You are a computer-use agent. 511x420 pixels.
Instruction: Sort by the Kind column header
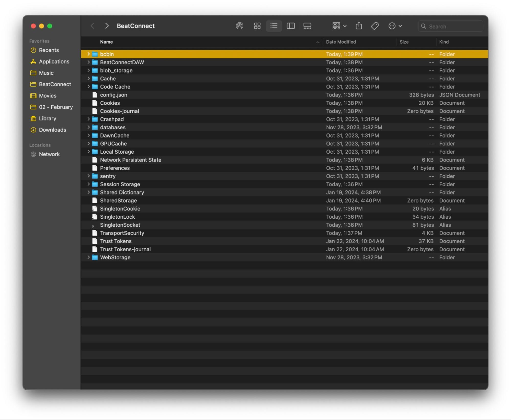444,42
